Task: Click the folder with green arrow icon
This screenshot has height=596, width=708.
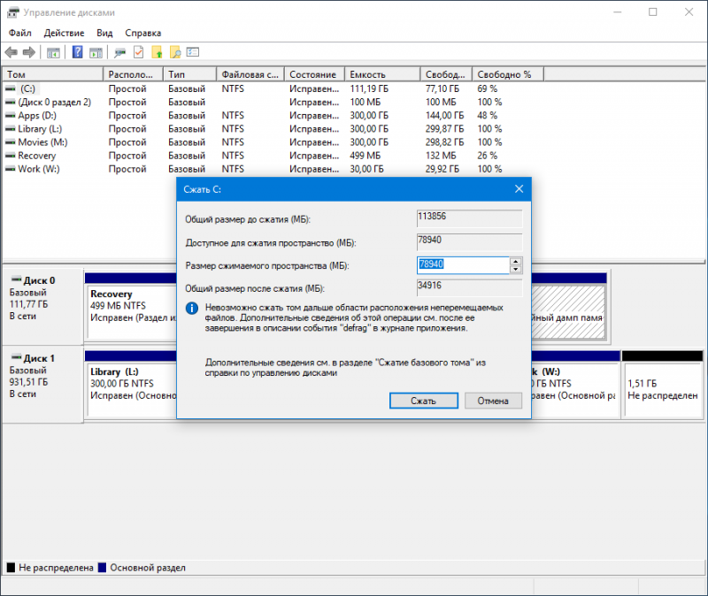Action: coord(157,52)
